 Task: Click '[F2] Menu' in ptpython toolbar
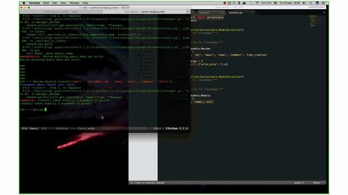[154, 128]
